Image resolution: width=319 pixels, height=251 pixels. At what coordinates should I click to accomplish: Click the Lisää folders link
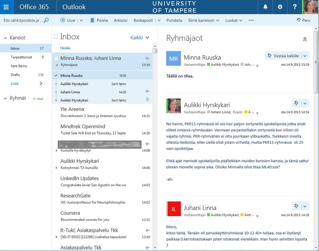[x=14, y=83]
